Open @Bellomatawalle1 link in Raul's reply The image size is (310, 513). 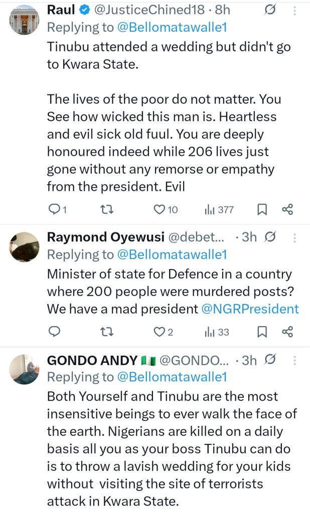172,28
